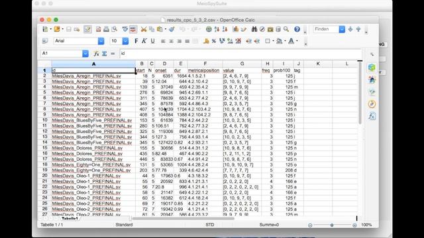Open the Page Preview icon

pos(115,29)
